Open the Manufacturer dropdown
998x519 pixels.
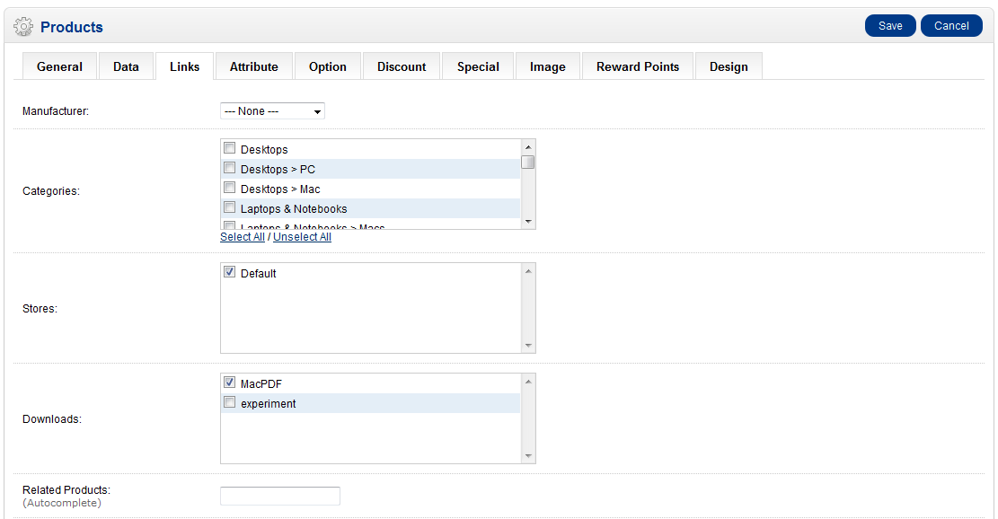[272, 111]
